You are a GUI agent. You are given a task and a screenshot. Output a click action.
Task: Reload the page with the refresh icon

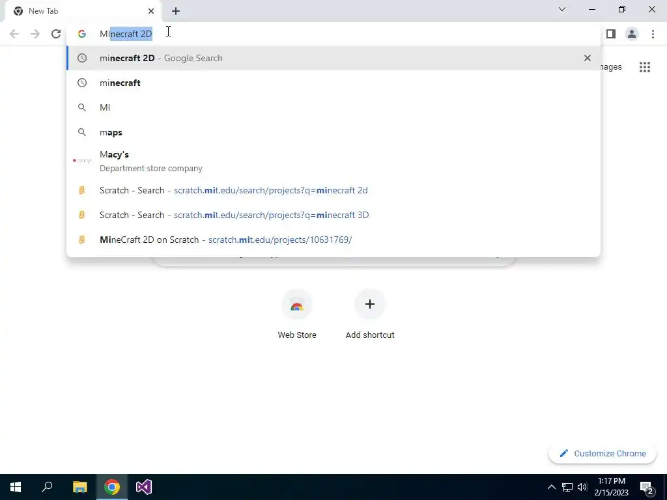point(56,34)
